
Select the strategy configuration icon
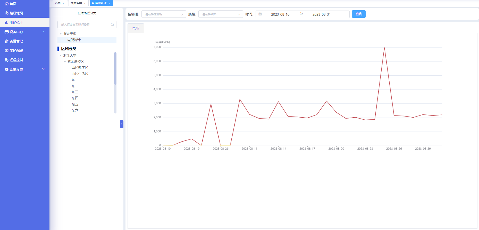(x=6, y=51)
